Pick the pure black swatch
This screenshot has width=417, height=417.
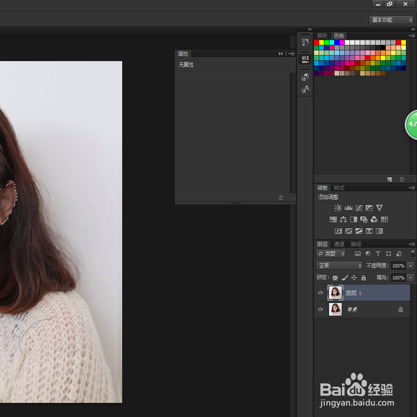[x=383, y=47]
